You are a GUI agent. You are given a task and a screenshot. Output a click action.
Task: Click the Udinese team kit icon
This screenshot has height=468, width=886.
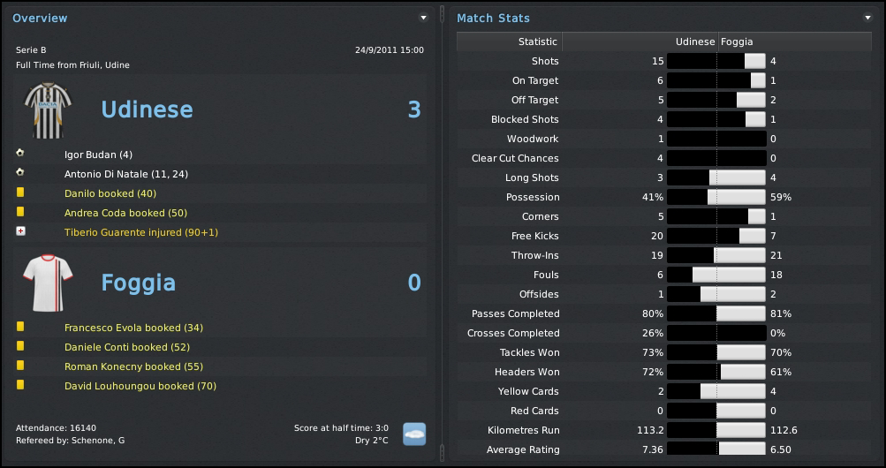pyautogui.click(x=48, y=109)
